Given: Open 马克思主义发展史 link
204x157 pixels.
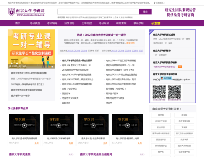Looking at the screenshot, I should point(70,98).
